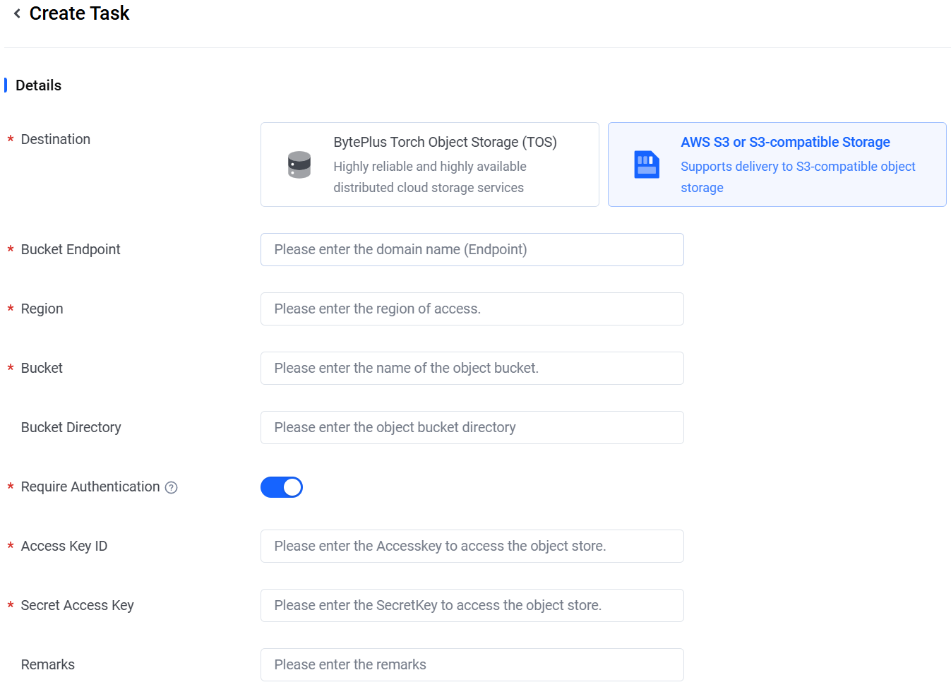This screenshot has height=687, width=951.
Task: Click the Details section heading
Action: click(x=38, y=85)
